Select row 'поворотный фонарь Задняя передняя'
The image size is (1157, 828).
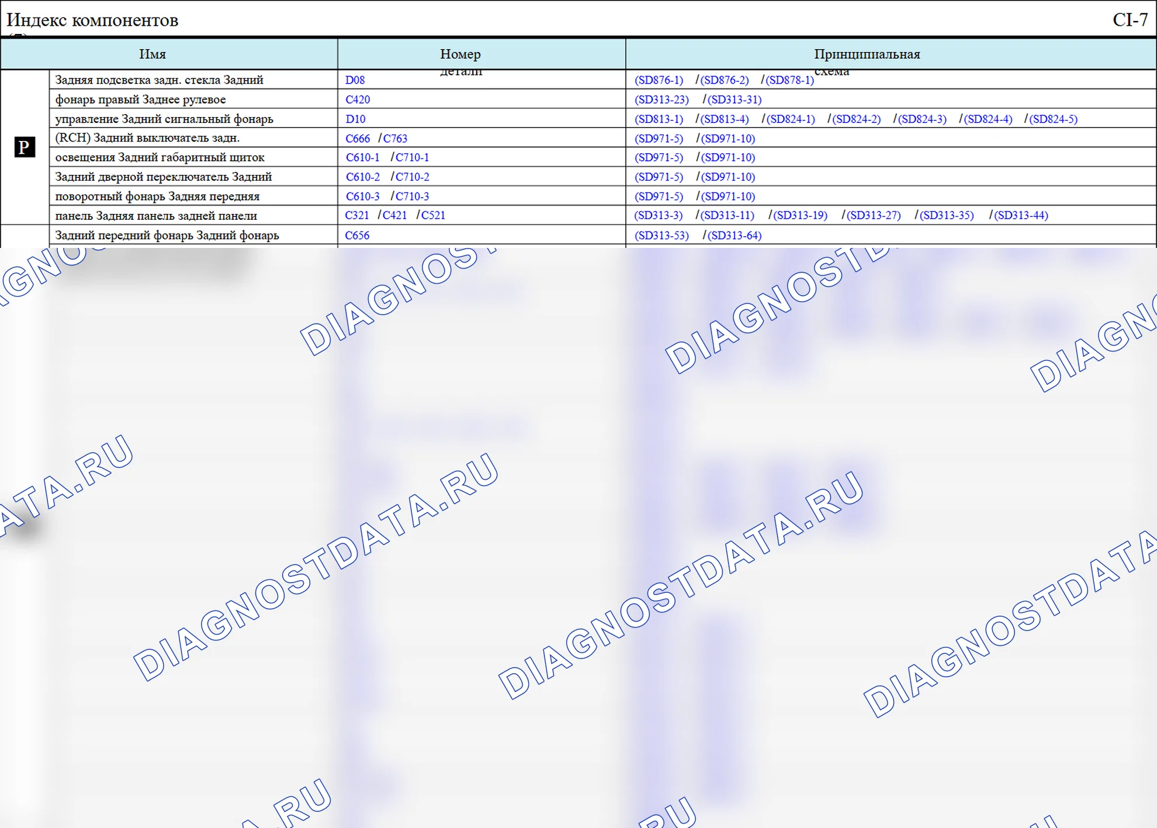157,196
